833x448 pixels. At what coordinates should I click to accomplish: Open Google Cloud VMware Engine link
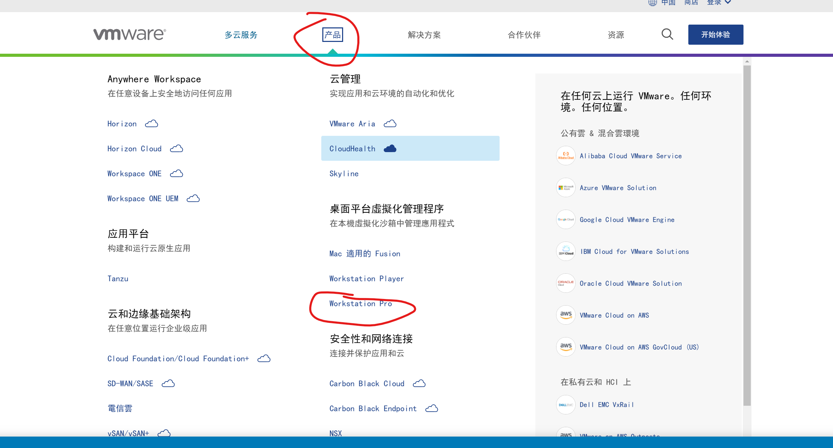click(x=627, y=220)
